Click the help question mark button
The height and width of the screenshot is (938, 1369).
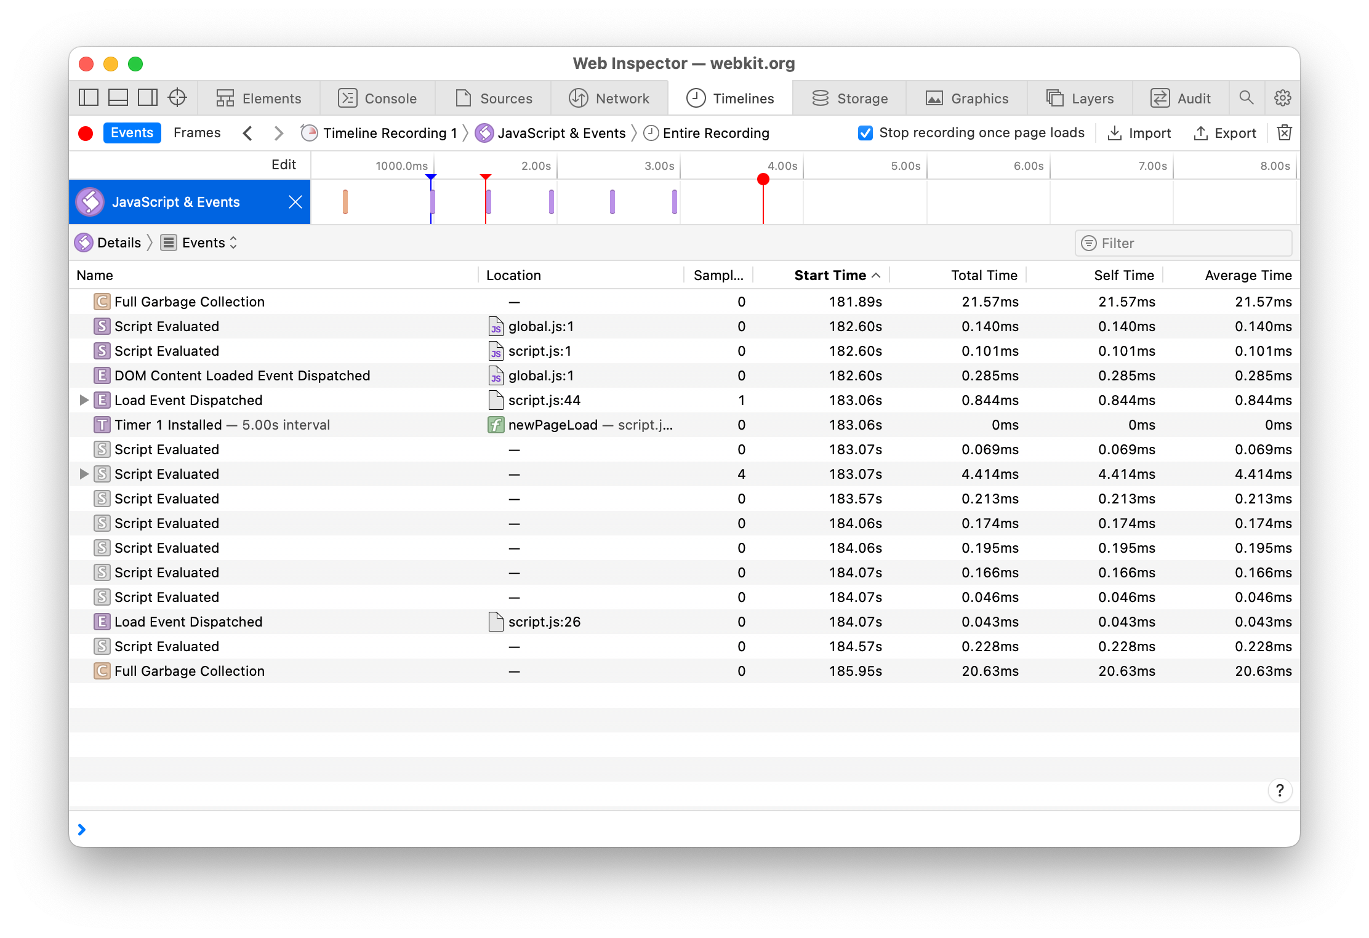(1279, 790)
